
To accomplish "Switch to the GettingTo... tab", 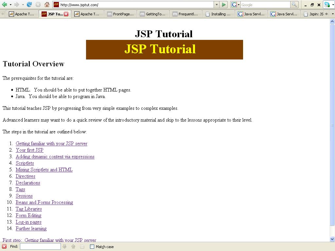I will 153,14.
